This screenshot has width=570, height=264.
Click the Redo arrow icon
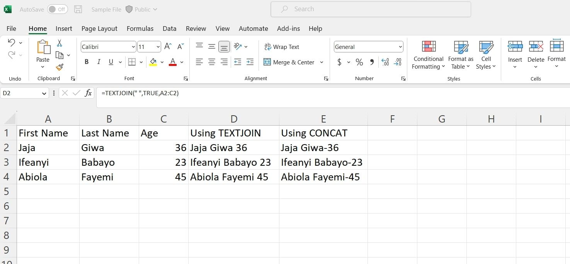point(12,55)
